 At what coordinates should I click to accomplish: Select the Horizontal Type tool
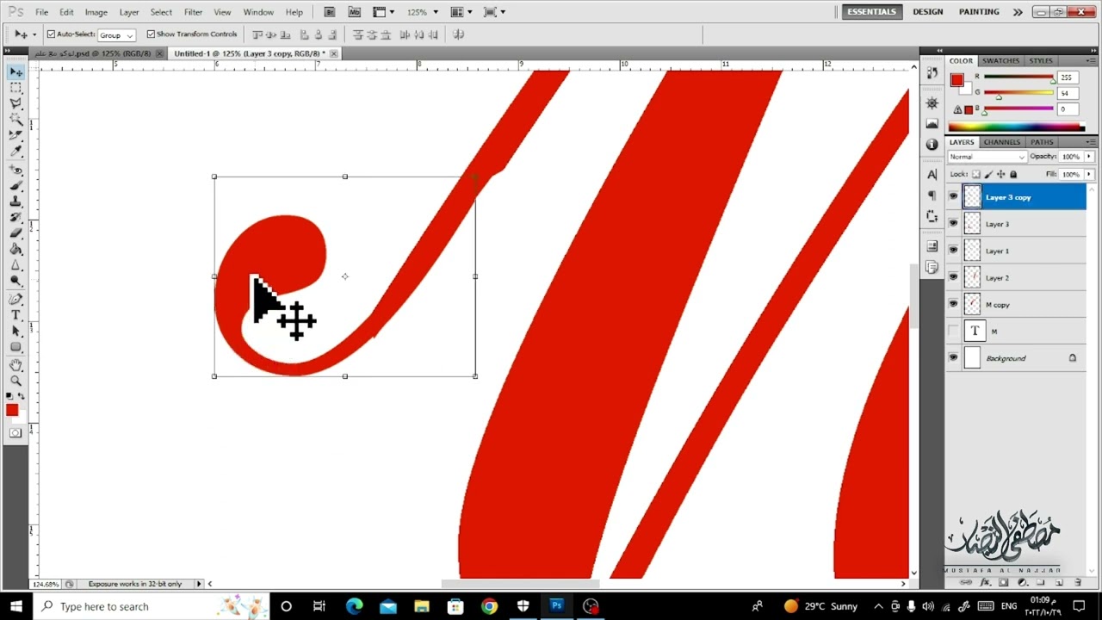(15, 315)
